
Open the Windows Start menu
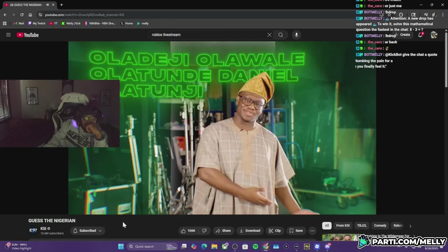click(x=121, y=246)
